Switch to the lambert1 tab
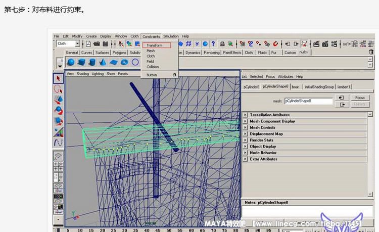 click(343, 86)
